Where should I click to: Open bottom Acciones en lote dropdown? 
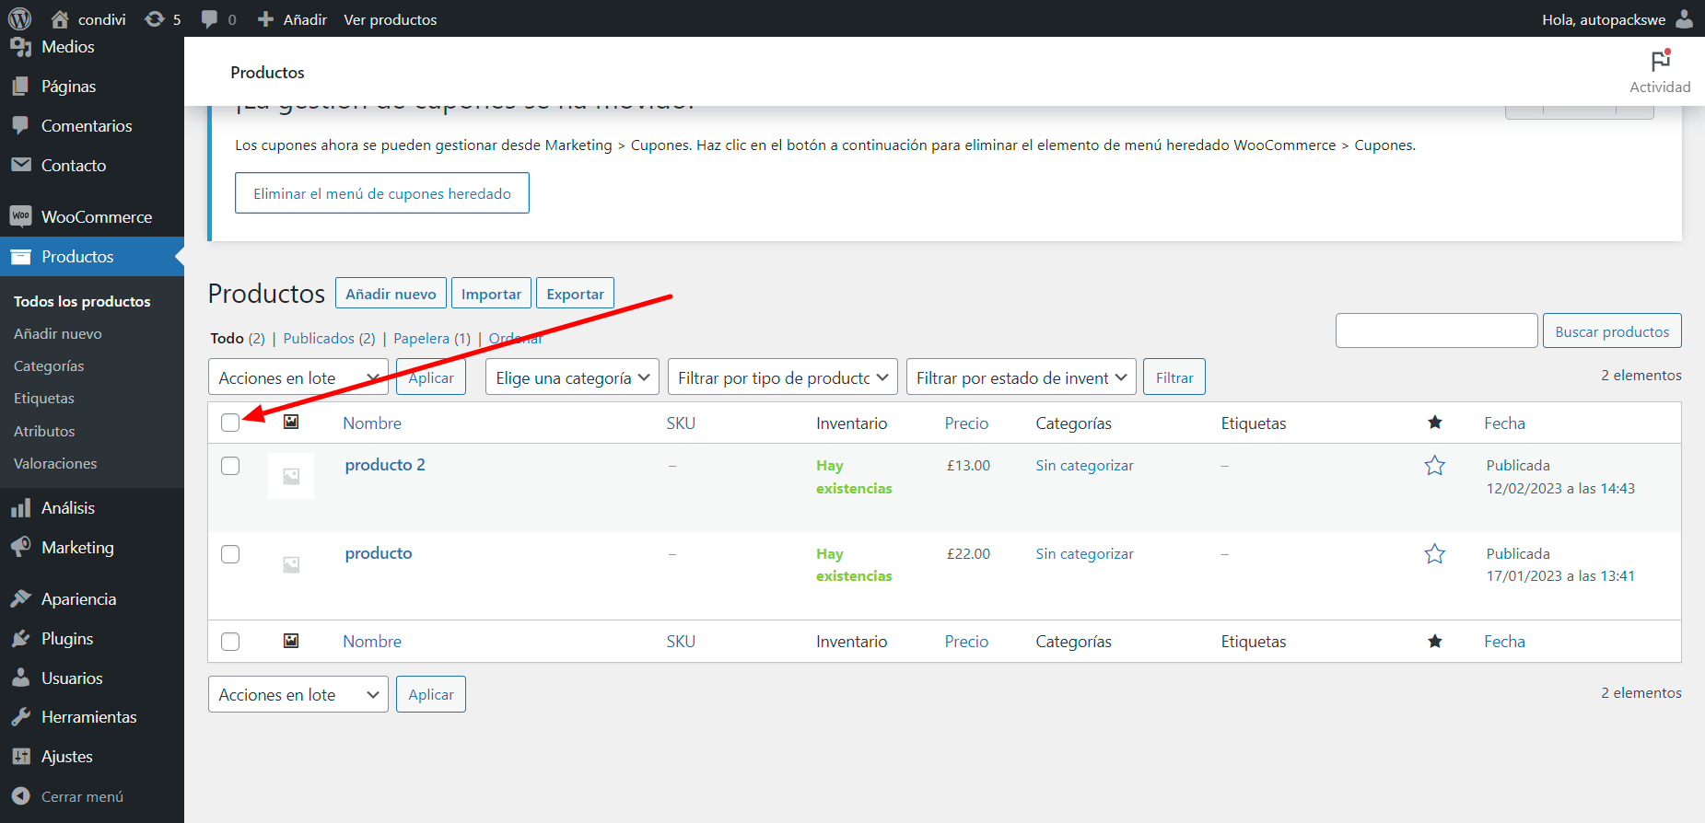tap(298, 694)
